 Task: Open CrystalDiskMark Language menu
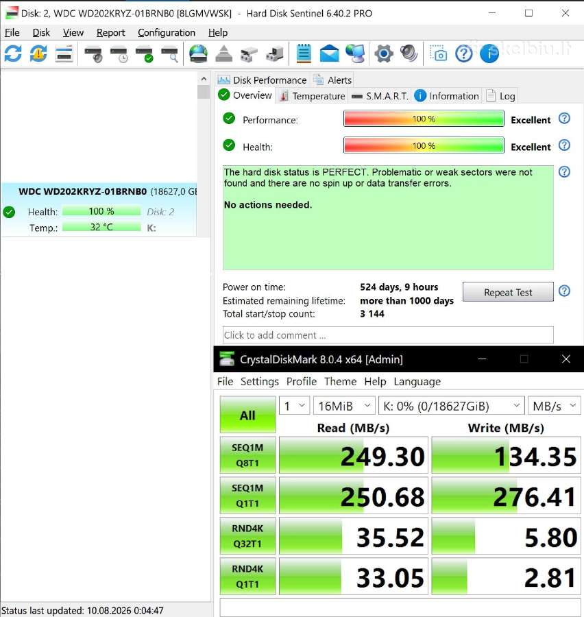click(x=417, y=381)
